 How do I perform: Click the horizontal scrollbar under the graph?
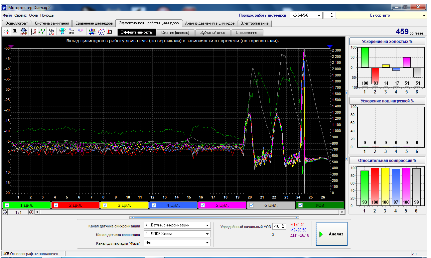tap(190, 212)
